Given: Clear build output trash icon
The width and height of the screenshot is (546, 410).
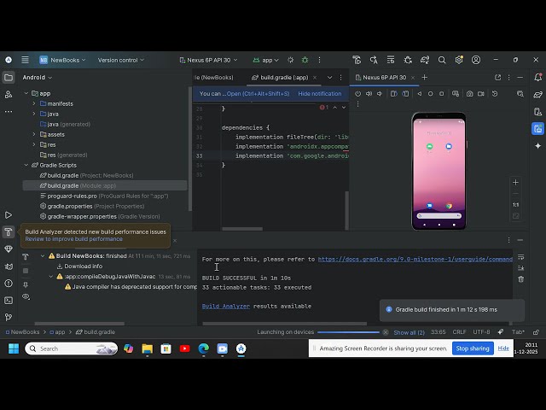Looking at the screenshot, I should 521,279.
